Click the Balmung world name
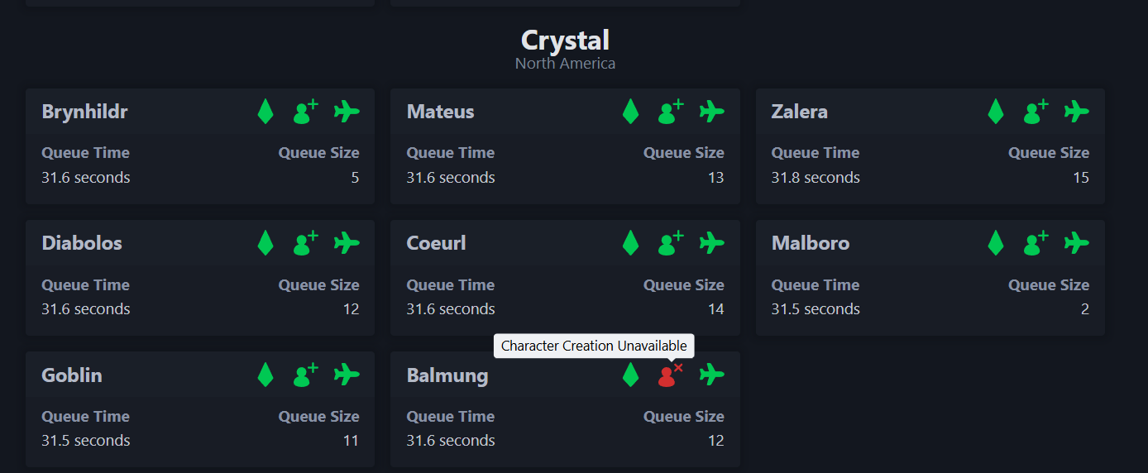The height and width of the screenshot is (473, 1148). tap(447, 375)
